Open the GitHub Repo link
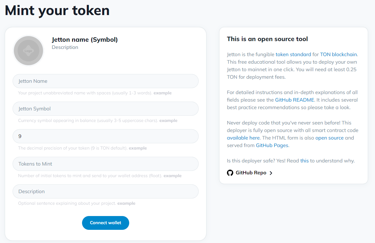Screen dimensions: 375x243 250,173
